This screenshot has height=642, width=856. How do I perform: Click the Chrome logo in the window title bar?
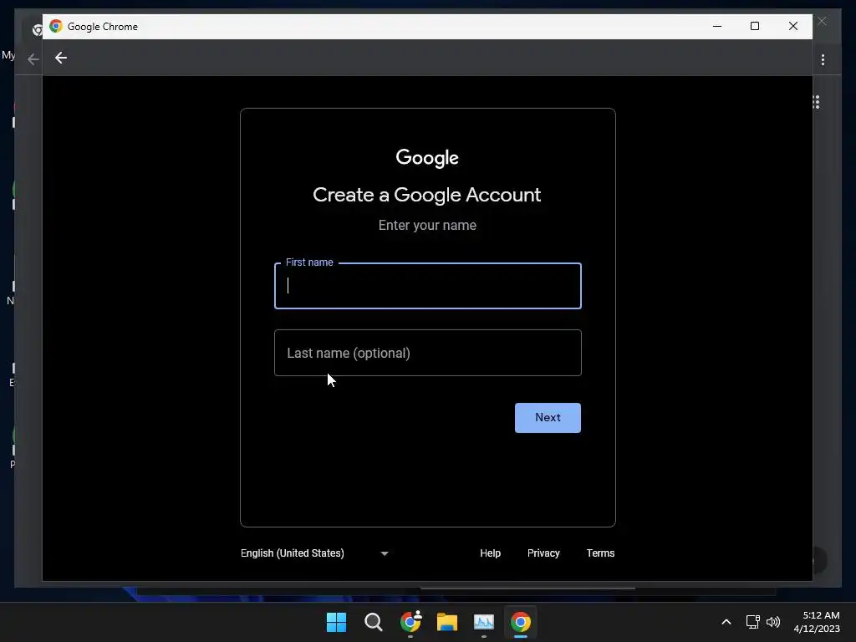tap(56, 26)
